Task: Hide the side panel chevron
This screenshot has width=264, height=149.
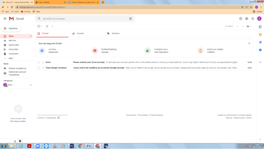Action: 260,139
